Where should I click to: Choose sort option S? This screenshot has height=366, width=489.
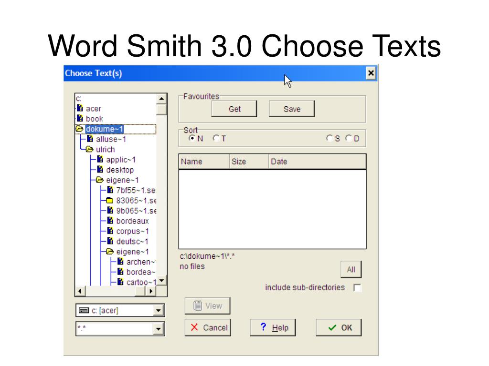tap(330, 138)
